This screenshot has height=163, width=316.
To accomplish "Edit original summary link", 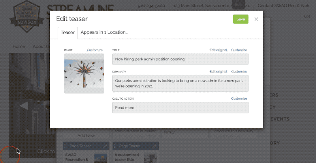I will 218,72.
